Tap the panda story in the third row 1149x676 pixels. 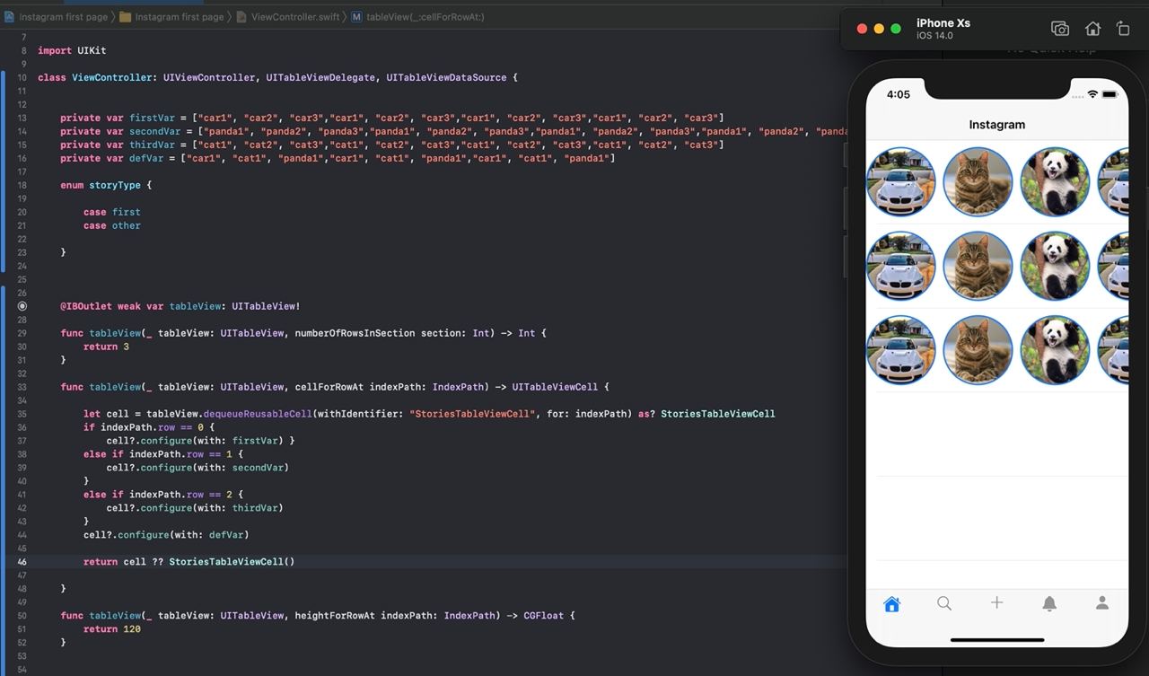click(1055, 350)
